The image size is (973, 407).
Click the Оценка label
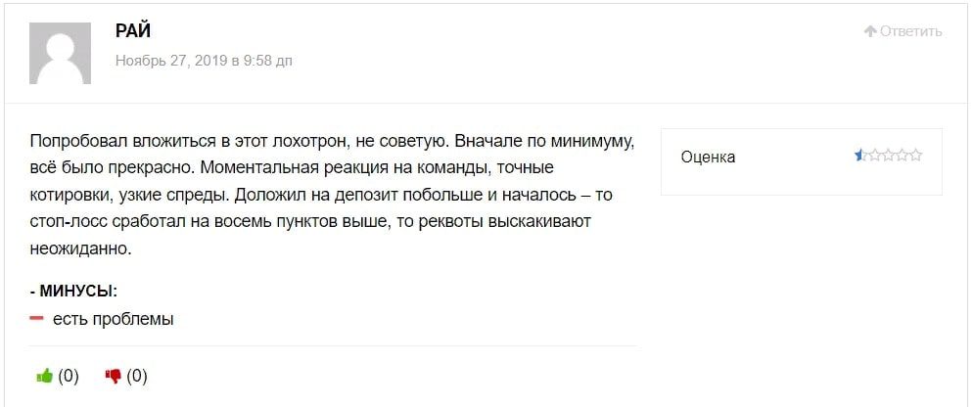(x=708, y=157)
